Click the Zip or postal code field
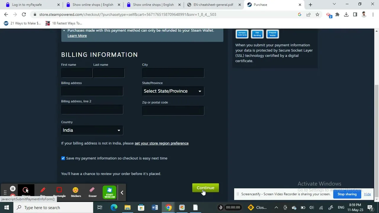This screenshot has height=213, width=379. [173, 111]
